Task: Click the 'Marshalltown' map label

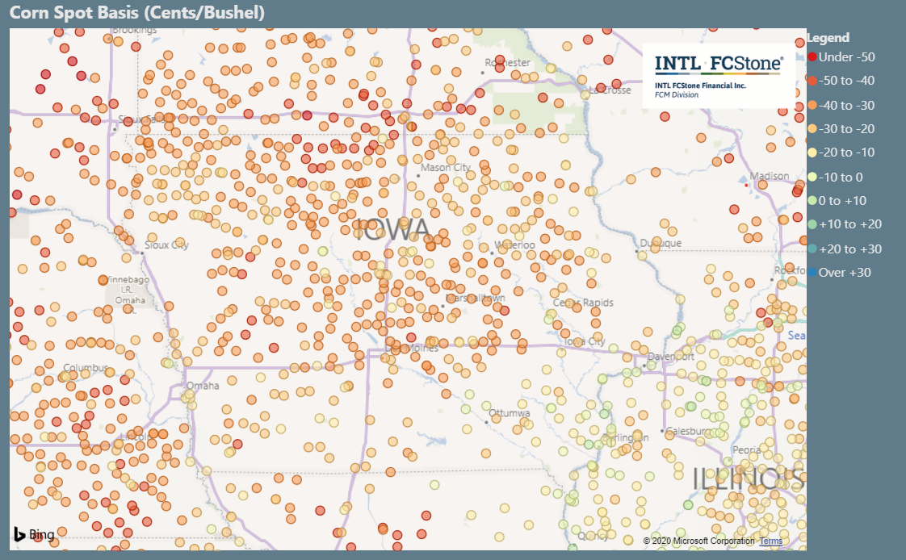Action: pyautogui.click(x=476, y=298)
